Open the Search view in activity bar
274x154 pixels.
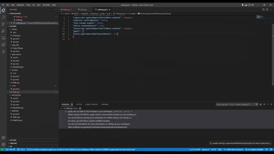click(x=3, y=17)
